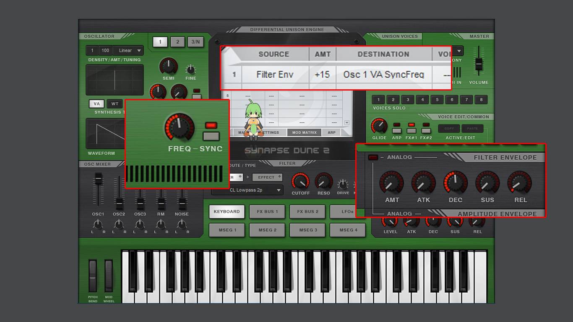This screenshot has height=322, width=573.
Task: Click the density value field showing 1
Action: 92,50
